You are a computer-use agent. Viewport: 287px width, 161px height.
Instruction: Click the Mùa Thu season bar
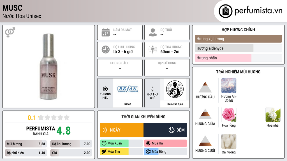pyautogui.click(x=121, y=151)
